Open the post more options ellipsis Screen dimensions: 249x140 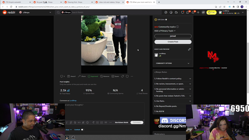[132, 76]
